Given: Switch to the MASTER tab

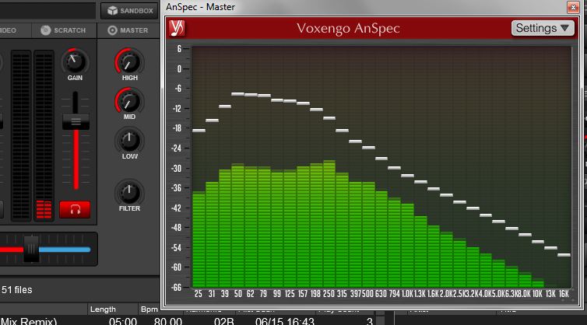Looking at the screenshot, I should (x=128, y=30).
